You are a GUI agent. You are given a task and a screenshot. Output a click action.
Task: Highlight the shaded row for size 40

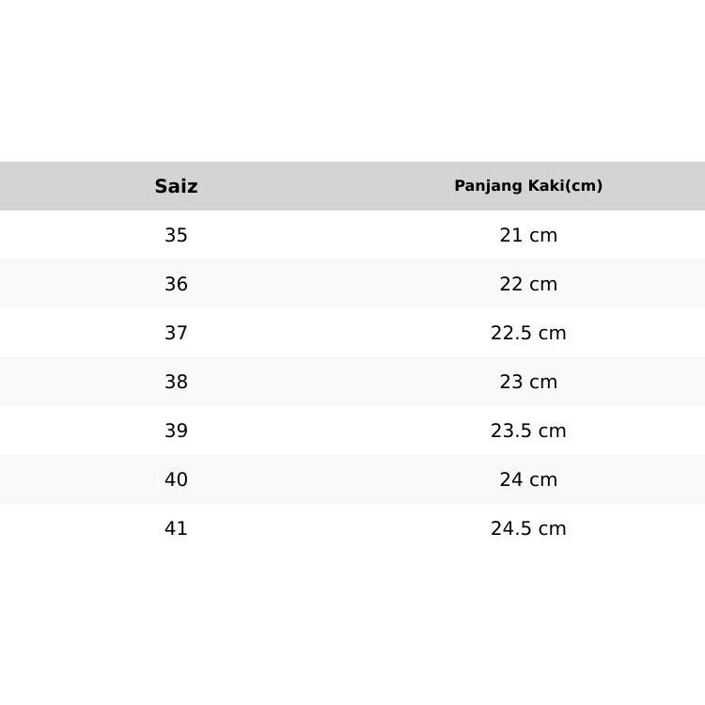[x=352, y=479]
